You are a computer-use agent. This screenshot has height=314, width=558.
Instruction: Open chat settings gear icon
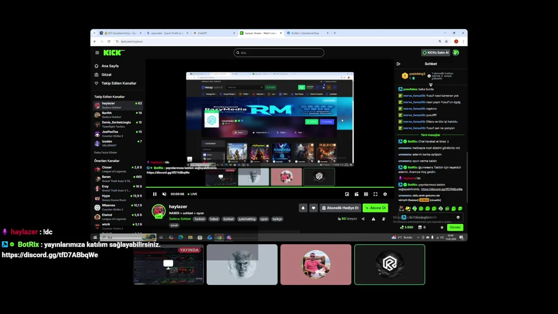[x=442, y=227]
